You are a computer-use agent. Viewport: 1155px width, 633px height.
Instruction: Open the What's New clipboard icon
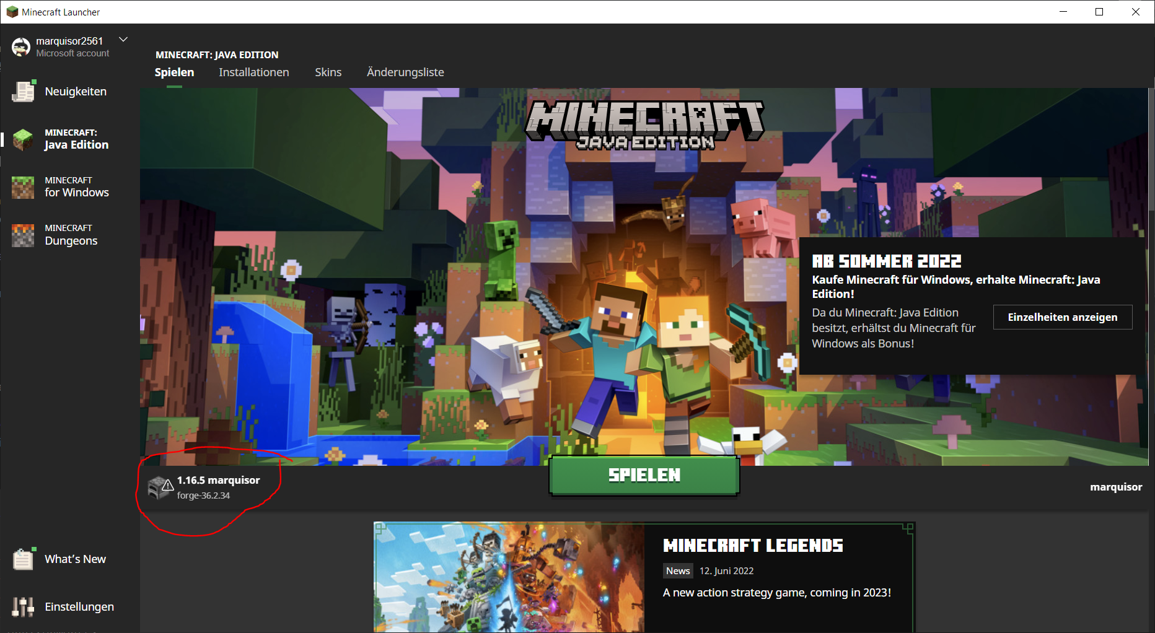(24, 559)
